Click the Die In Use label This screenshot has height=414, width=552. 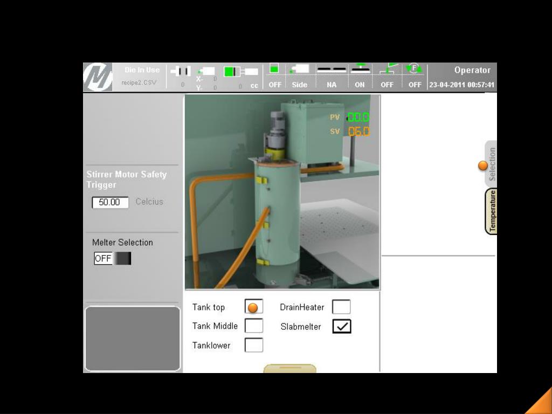pyautogui.click(x=142, y=70)
